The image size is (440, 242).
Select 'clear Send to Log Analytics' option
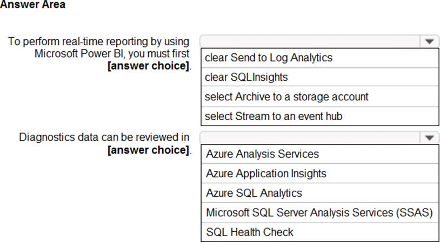269,58
